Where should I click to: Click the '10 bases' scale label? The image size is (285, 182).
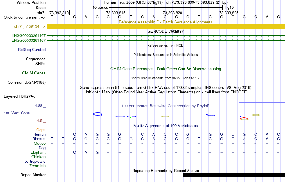pyautogui.click(x=100, y=8)
